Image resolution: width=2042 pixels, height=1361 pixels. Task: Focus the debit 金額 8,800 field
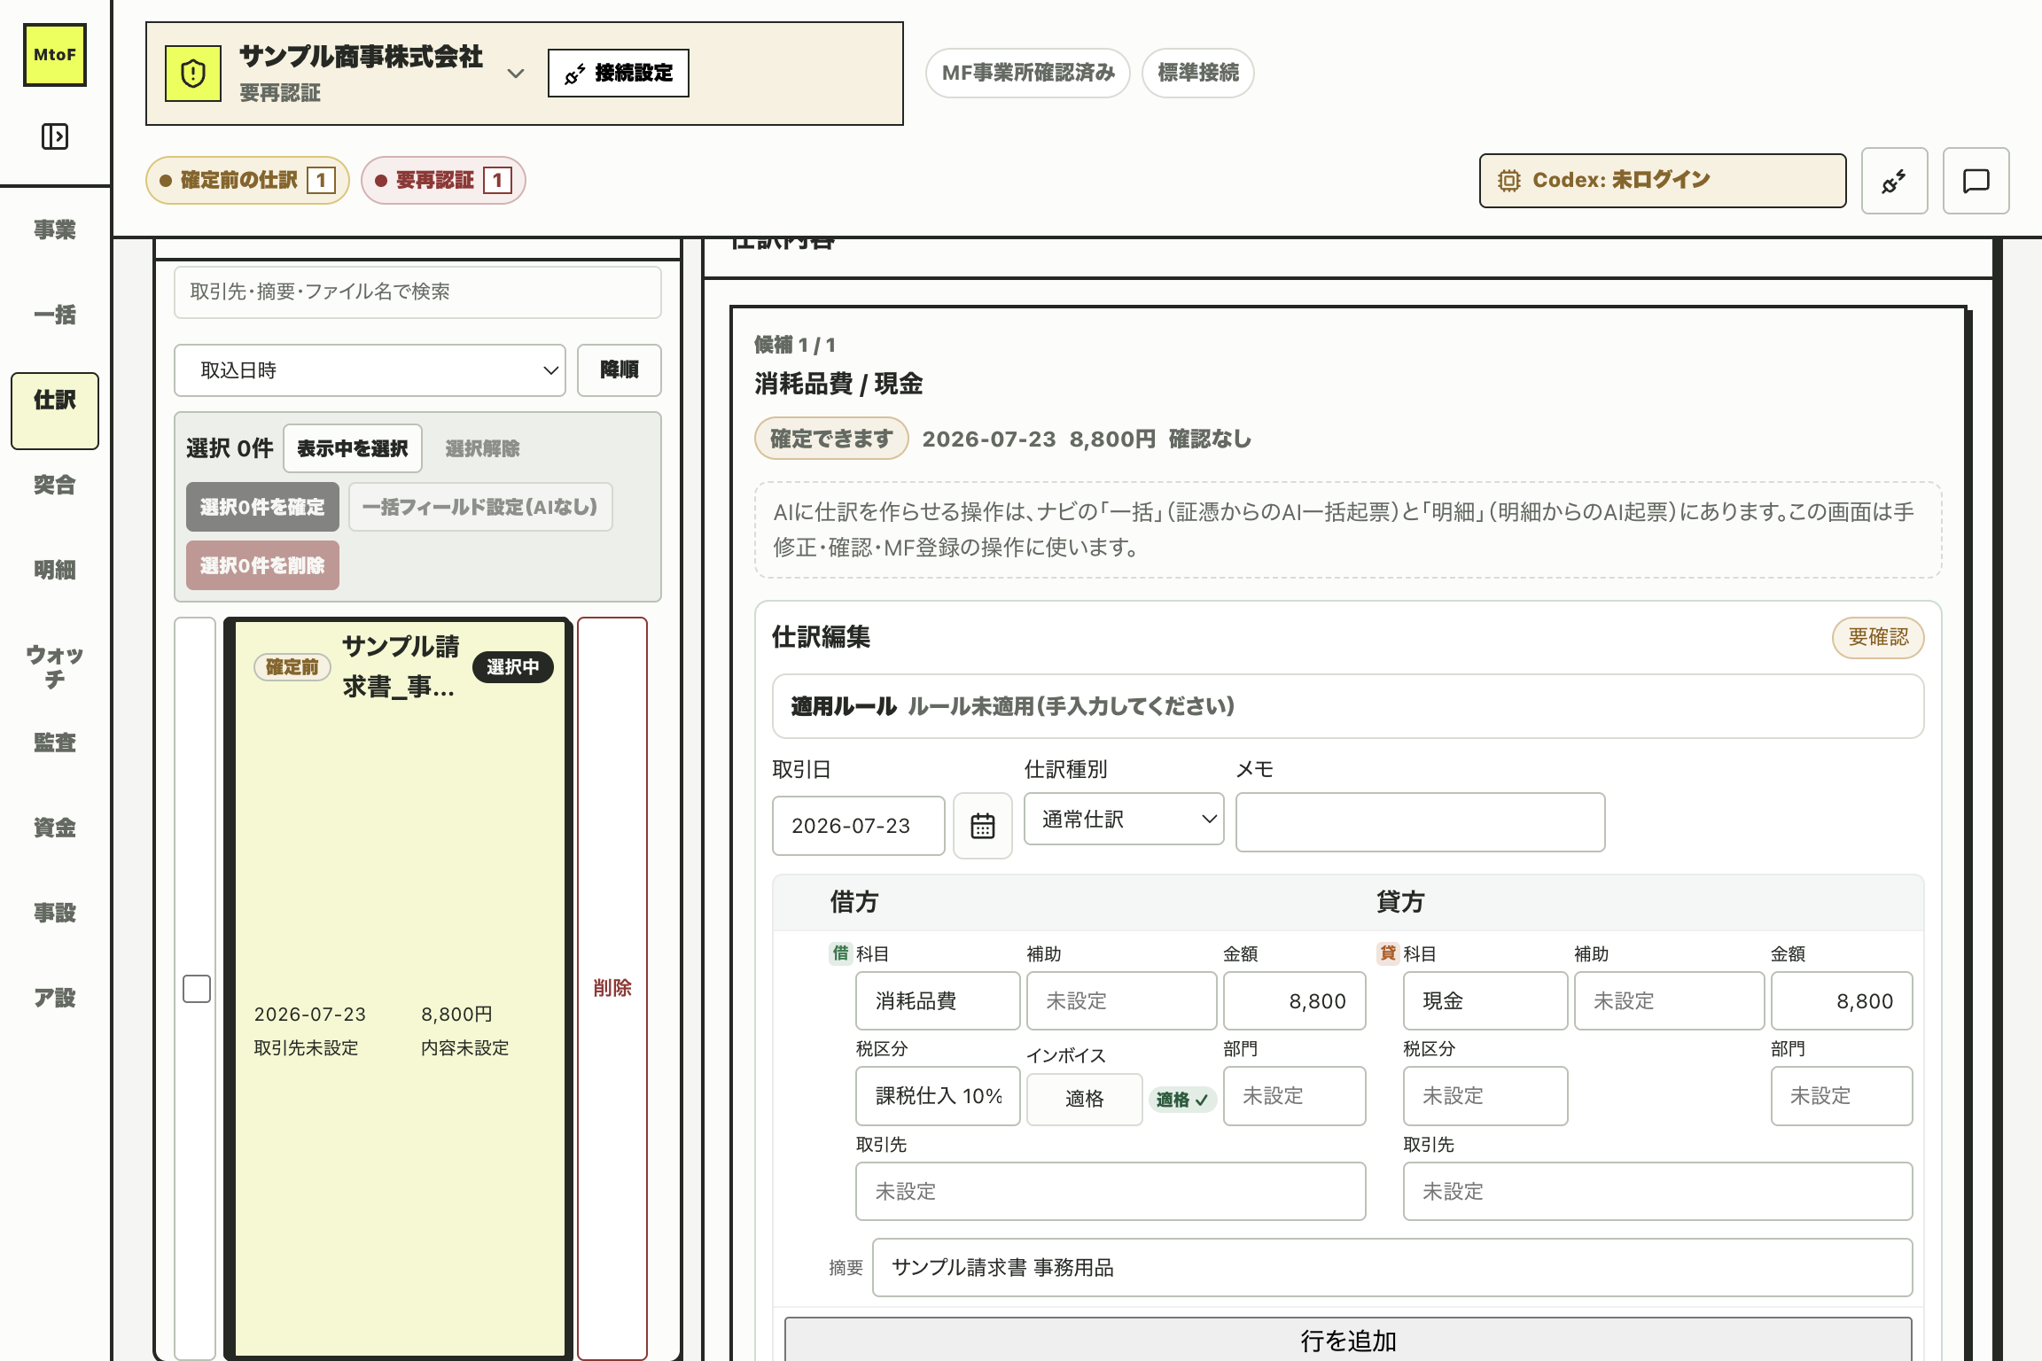(1295, 1001)
